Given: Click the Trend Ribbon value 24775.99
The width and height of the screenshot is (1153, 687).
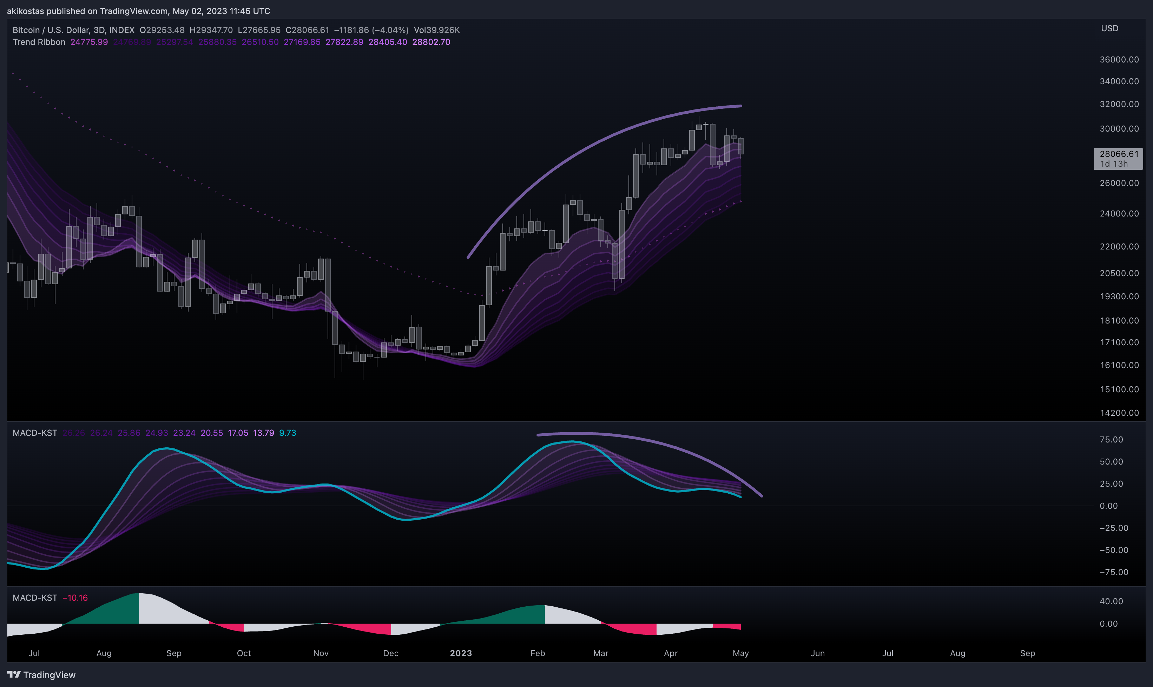Looking at the screenshot, I should pos(89,42).
